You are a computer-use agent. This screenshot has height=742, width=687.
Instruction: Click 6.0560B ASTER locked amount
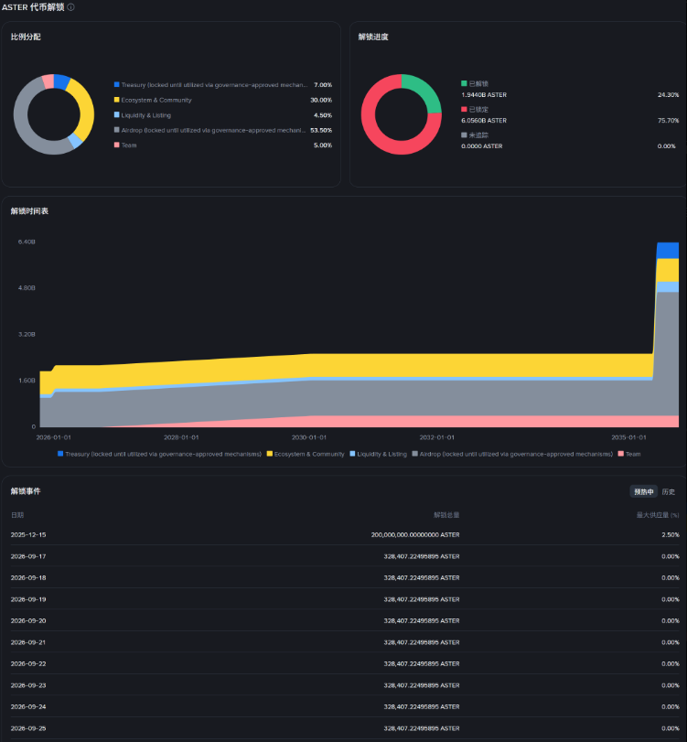point(484,120)
